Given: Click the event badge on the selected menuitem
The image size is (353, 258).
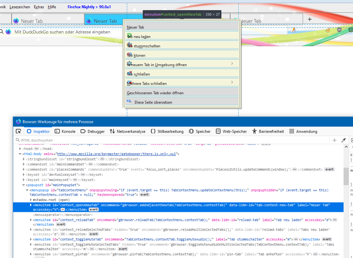Looking at the screenshot, I should click(94, 210).
